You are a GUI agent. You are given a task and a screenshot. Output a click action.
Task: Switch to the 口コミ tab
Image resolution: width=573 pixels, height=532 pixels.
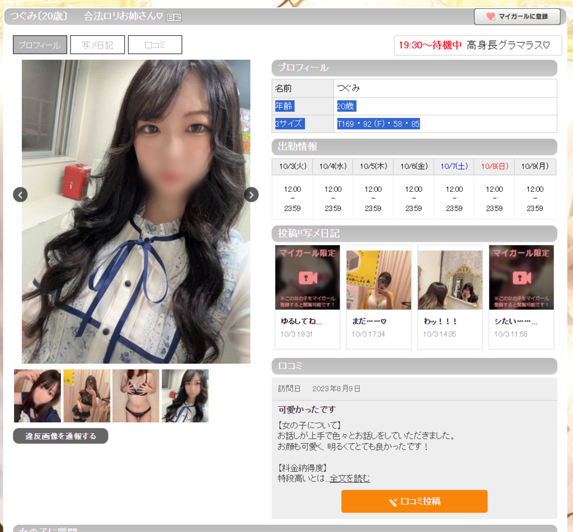[155, 45]
